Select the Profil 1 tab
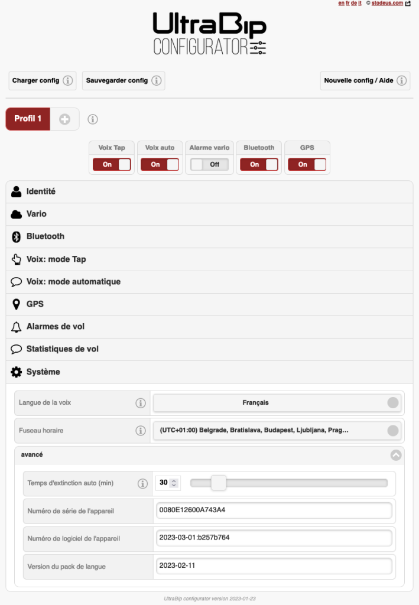 click(28, 119)
